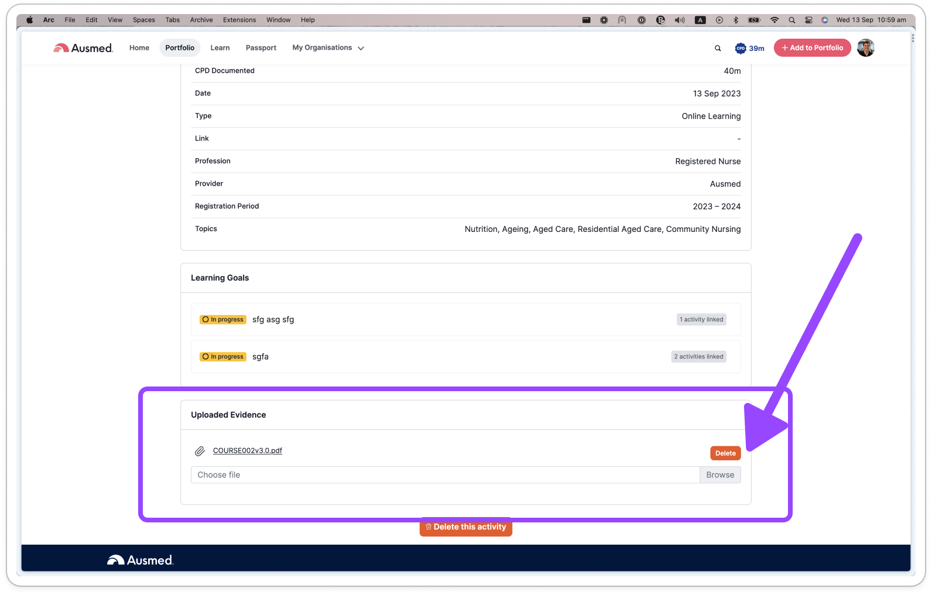Expand the My Organisations dropdown
The image size is (932, 595).
(x=328, y=48)
